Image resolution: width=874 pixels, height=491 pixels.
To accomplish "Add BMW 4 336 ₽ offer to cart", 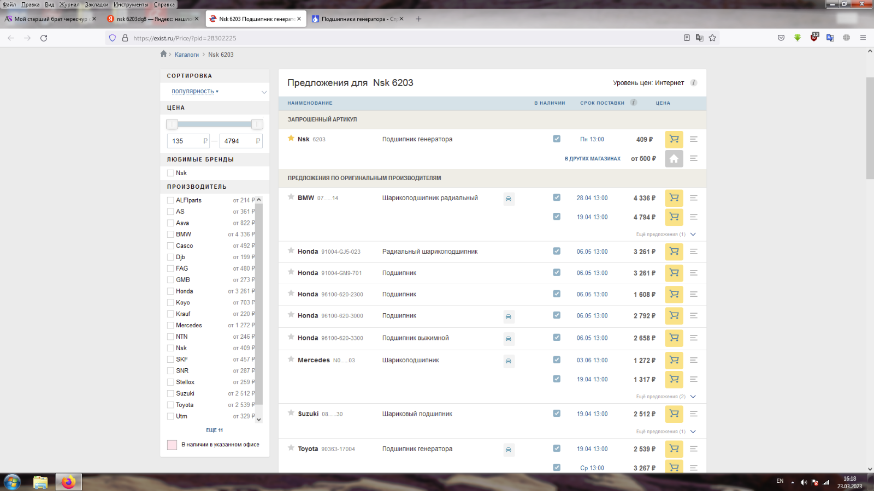I will click(x=674, y=198).
